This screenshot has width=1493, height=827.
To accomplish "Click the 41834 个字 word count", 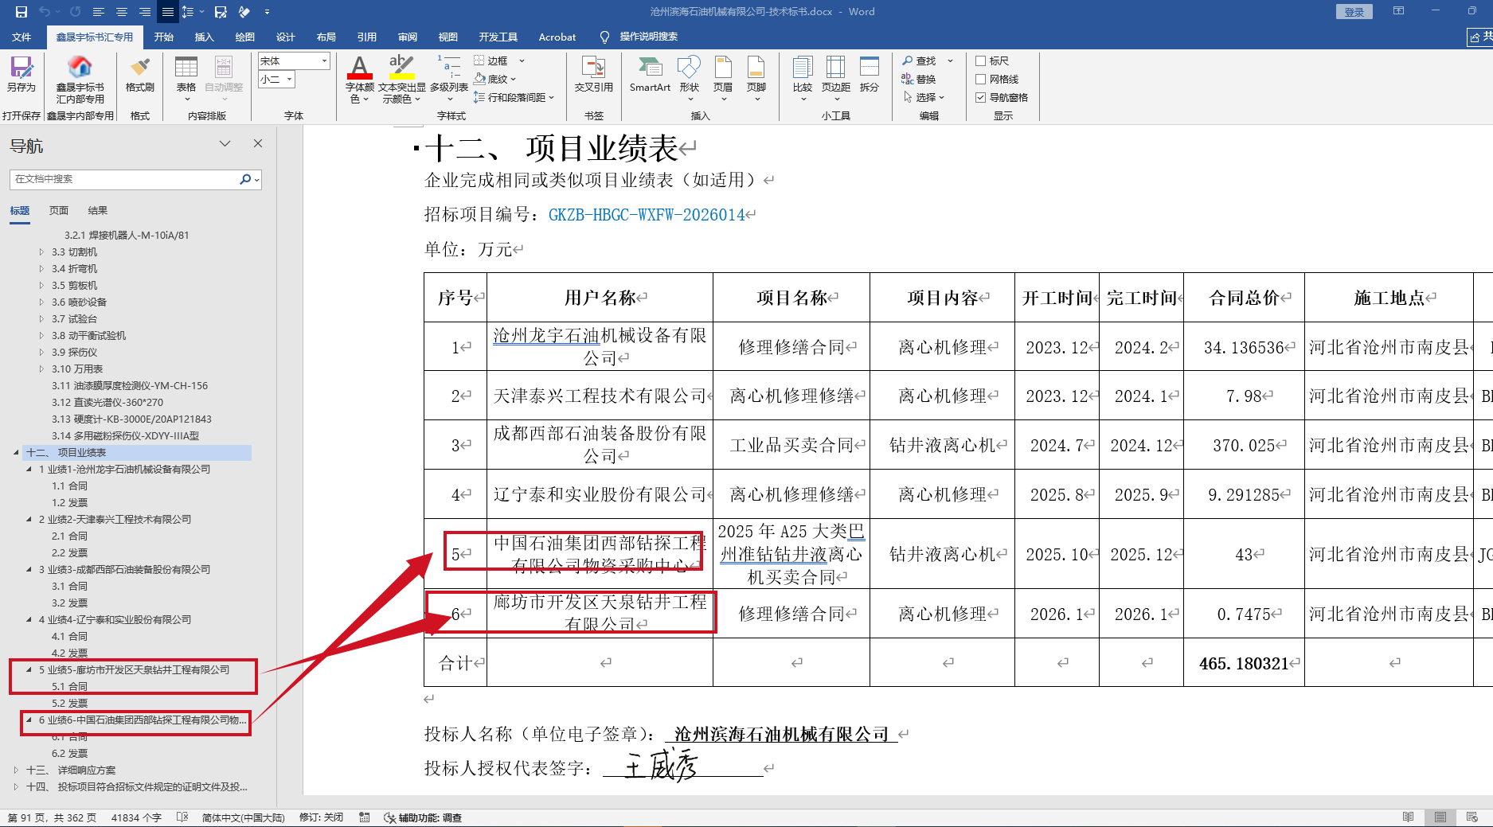I will tap(136, 817).
